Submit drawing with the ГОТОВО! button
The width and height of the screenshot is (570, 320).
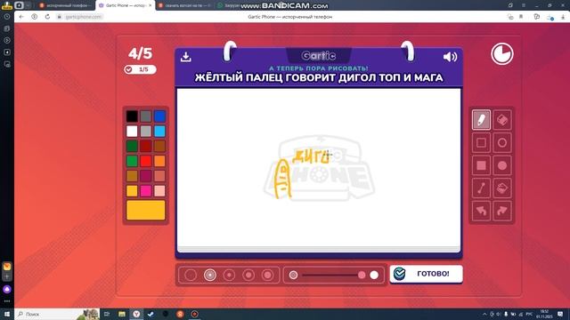[426, 274]
